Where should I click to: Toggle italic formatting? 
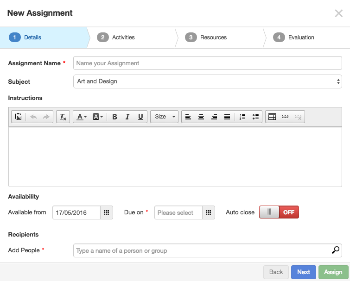(127, 117)
